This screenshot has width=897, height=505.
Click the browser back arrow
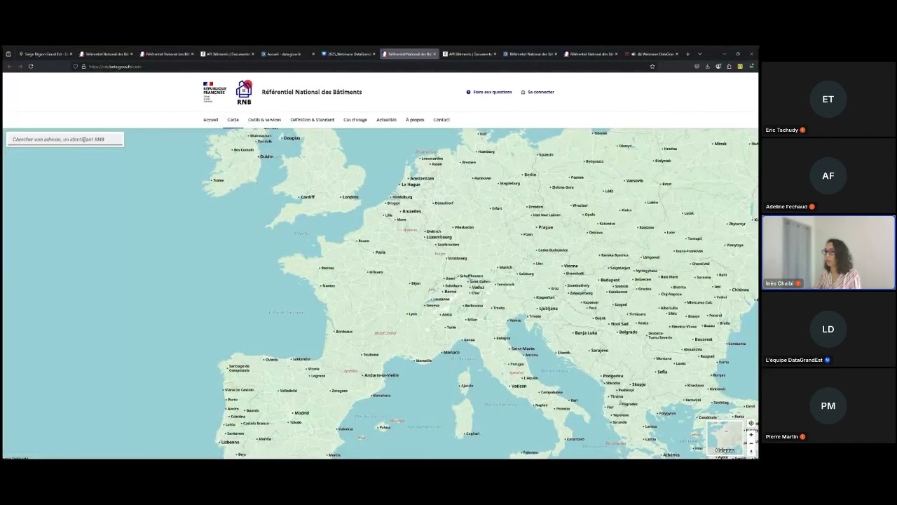[9, 67]
